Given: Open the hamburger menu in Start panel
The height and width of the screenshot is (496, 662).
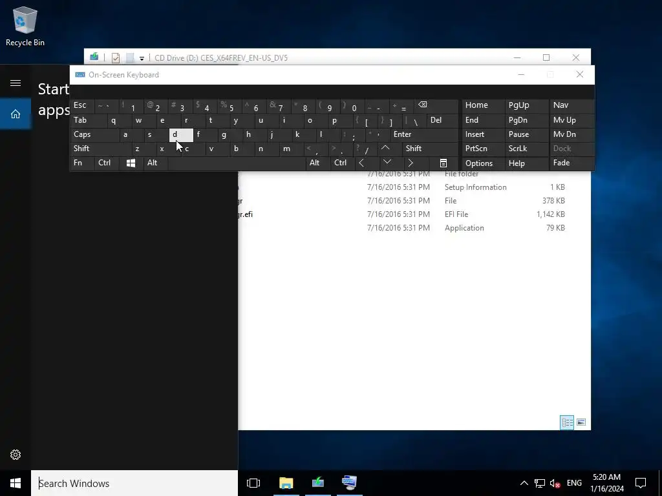Looking at the screenshot, I should pos(16,83).
